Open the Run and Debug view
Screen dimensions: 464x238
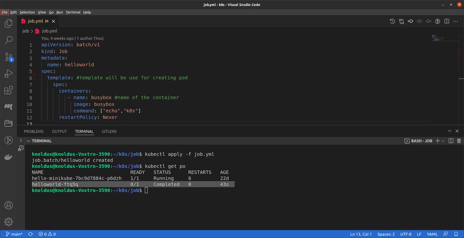tap(8, 74)
